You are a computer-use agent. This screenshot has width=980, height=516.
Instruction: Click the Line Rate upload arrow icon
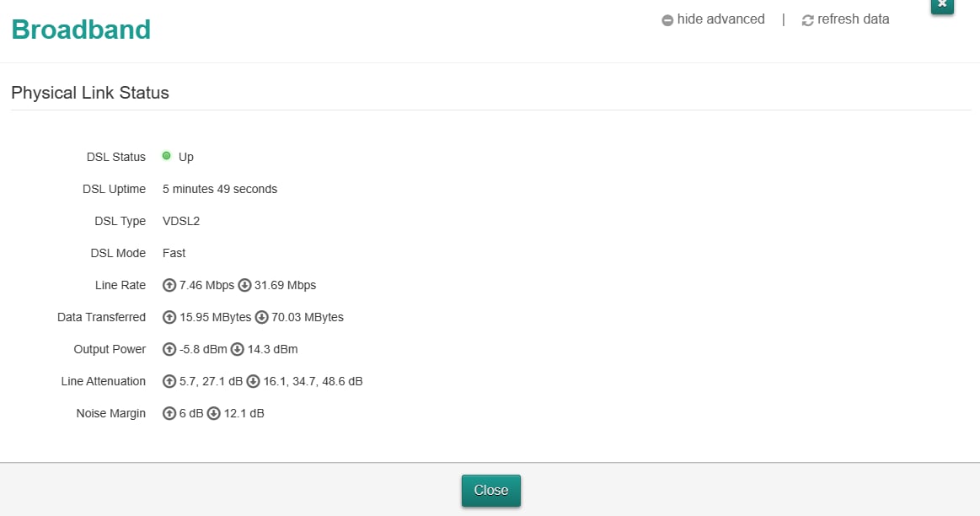coord(169,285)
